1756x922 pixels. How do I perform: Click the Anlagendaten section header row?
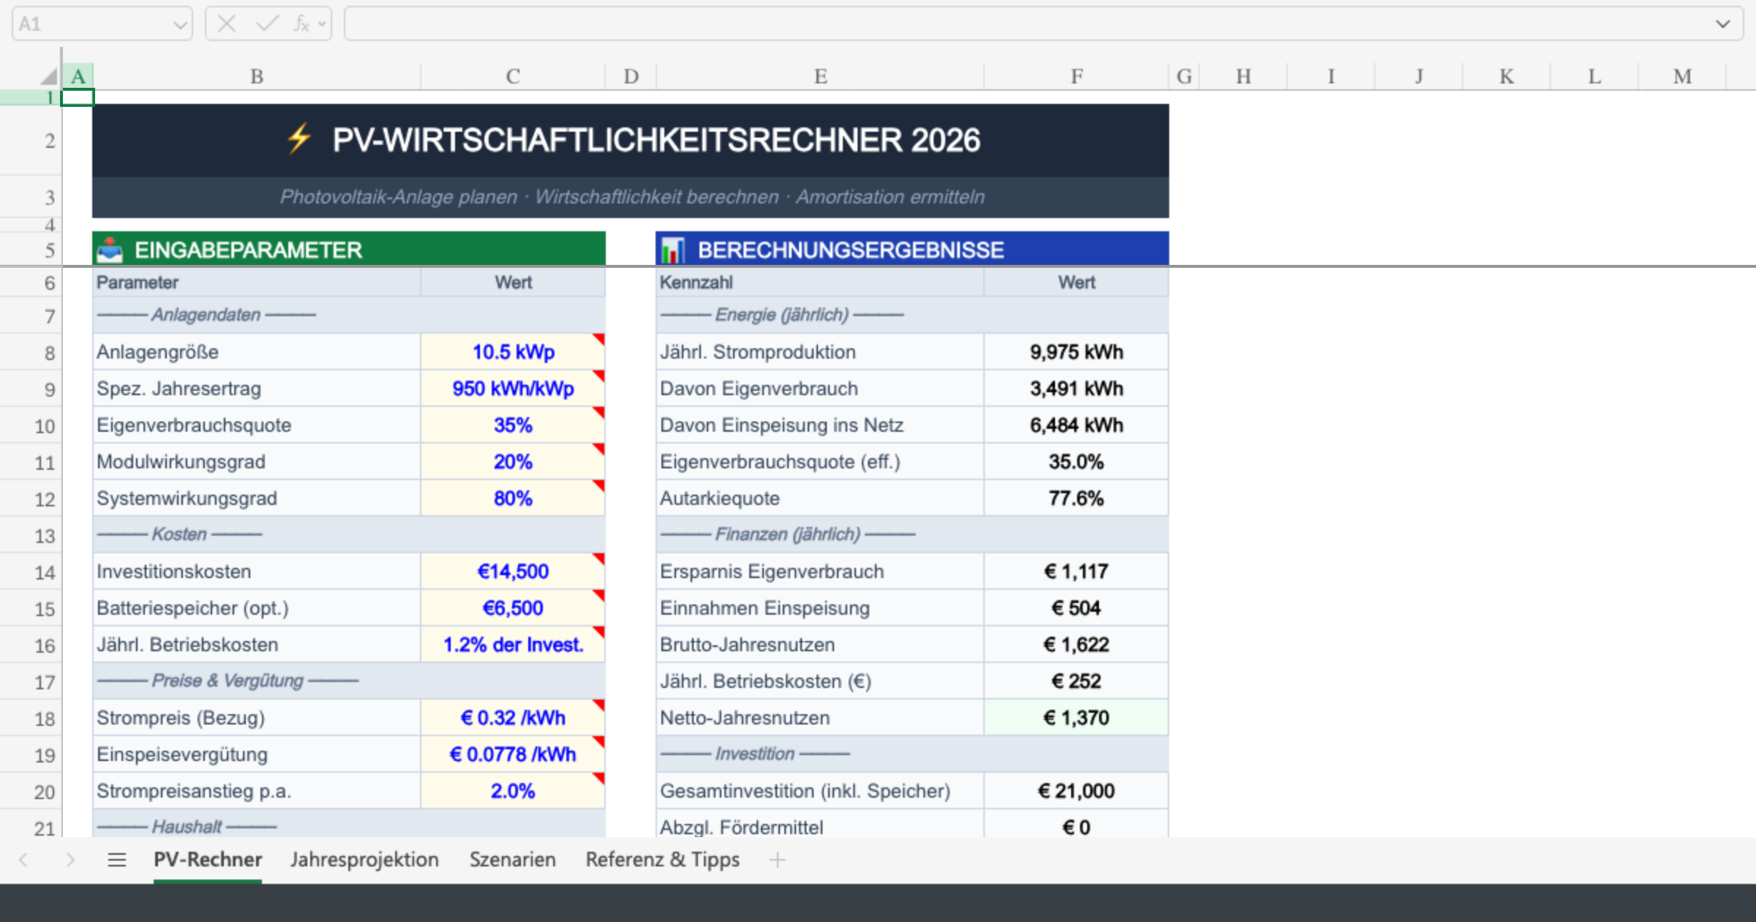tap(349, 315)
